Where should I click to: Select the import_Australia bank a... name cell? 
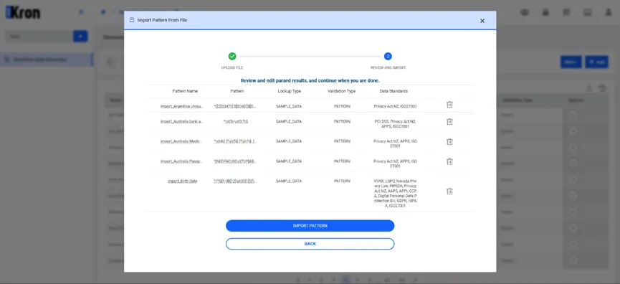[x=182, y=122]
